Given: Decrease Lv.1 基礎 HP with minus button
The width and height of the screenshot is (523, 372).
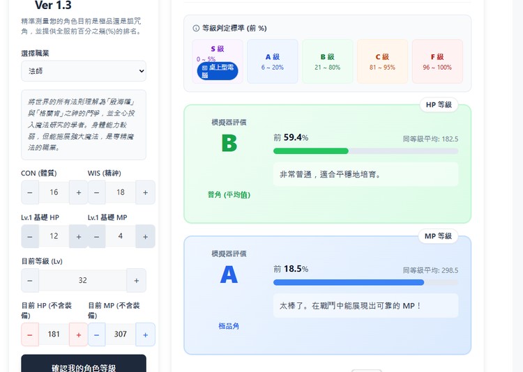Looking at the screenshot, I should pyautogui.click(x=30, y=236).
